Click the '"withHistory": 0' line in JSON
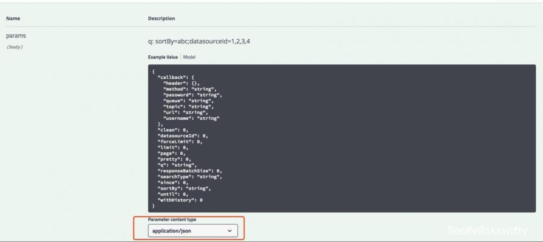Viewport: 543px width, 242px height. pos(180,200)
